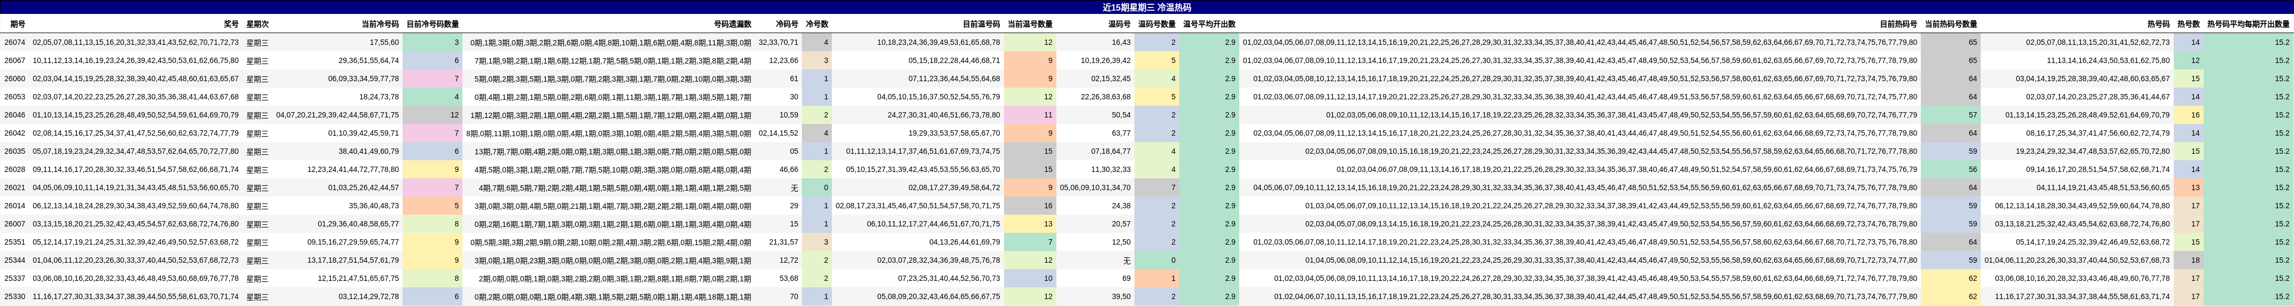Click green hot count cell 57 in row 26046

[x=1950, y=115]
